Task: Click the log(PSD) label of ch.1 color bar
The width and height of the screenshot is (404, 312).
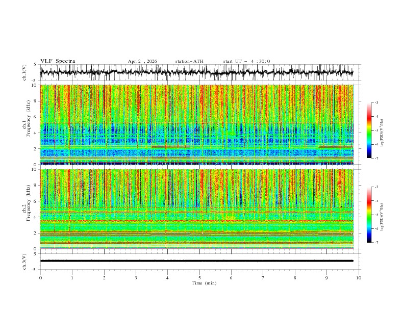Action: (382, 133)
